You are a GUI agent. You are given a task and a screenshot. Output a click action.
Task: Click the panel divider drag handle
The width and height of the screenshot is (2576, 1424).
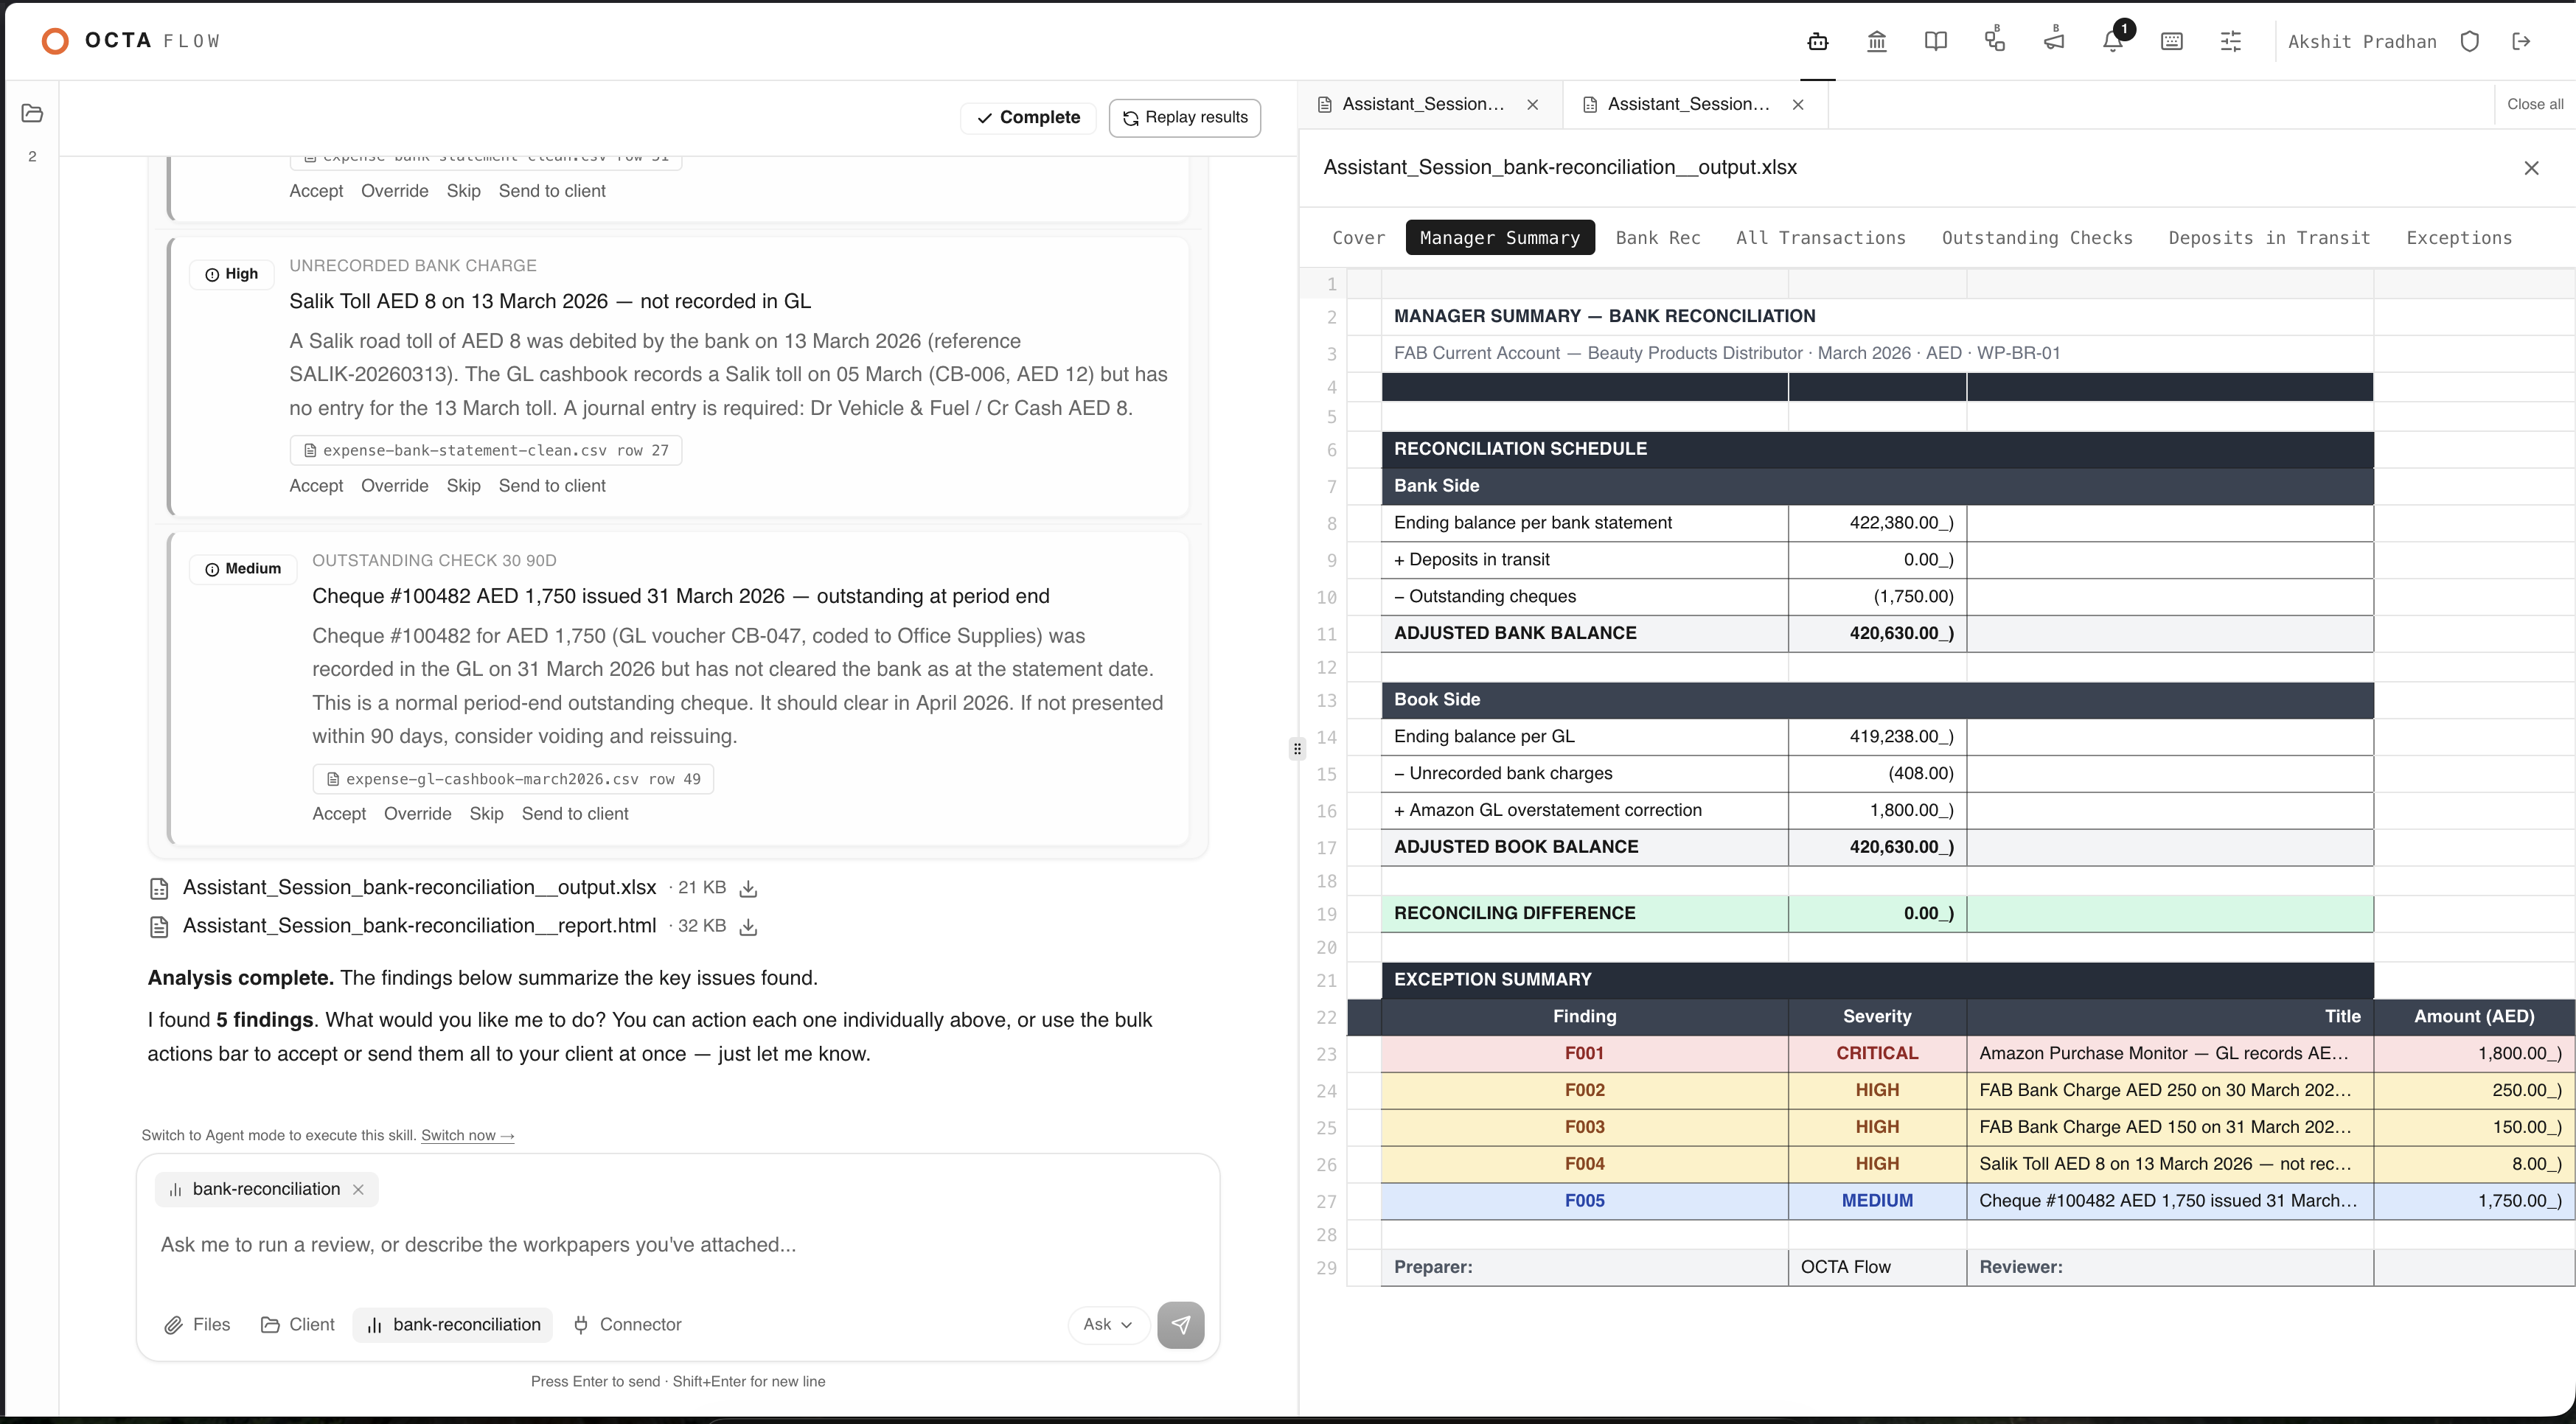[x=1297, y=748]
